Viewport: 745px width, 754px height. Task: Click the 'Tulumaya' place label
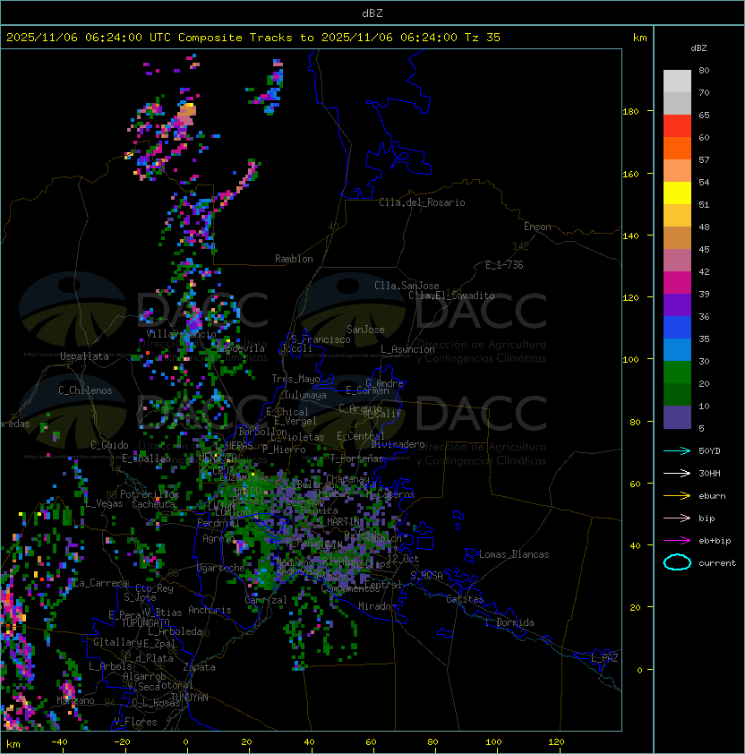pyautogui.click(x=305, y=395)
